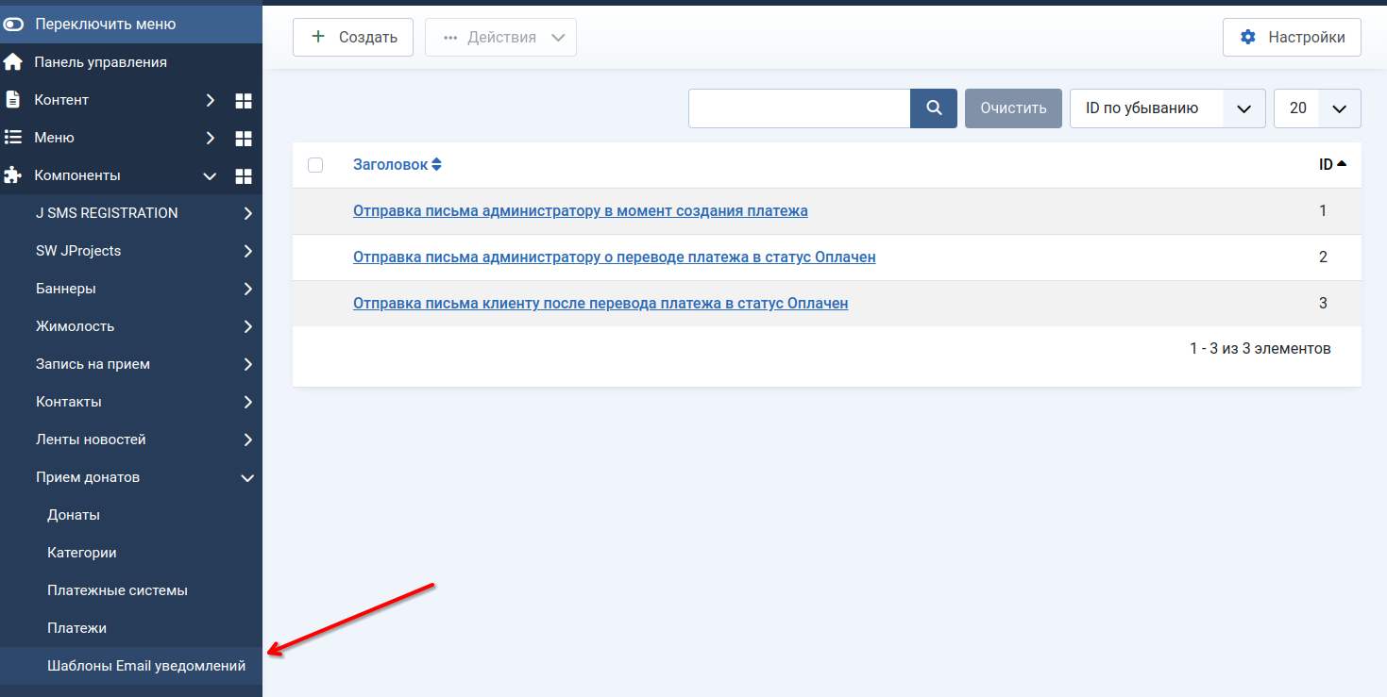Click the Контент document icon
Screen dimensions: 1387x697
coord(13,100)
